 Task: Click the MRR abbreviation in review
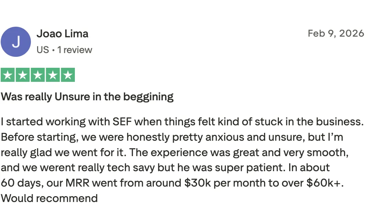[x=78, y=183]
